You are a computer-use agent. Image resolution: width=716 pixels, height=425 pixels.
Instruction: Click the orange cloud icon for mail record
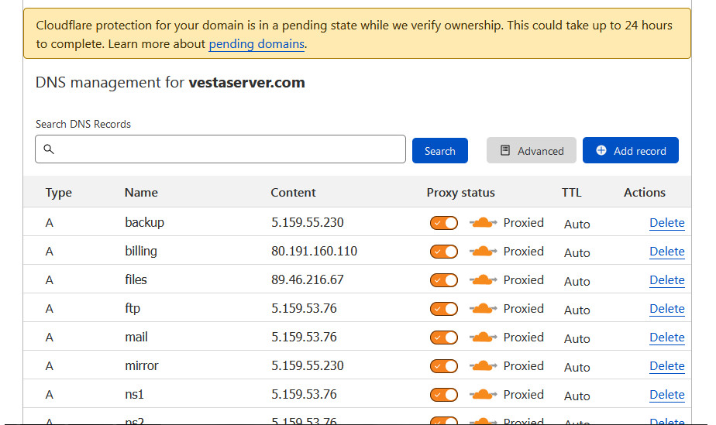484,338
